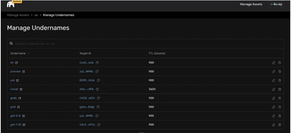The width and height of the screenshot is (291, 133).
Task: Copy target ID Q4c3...AYQc
Action: tap(99, 125)
